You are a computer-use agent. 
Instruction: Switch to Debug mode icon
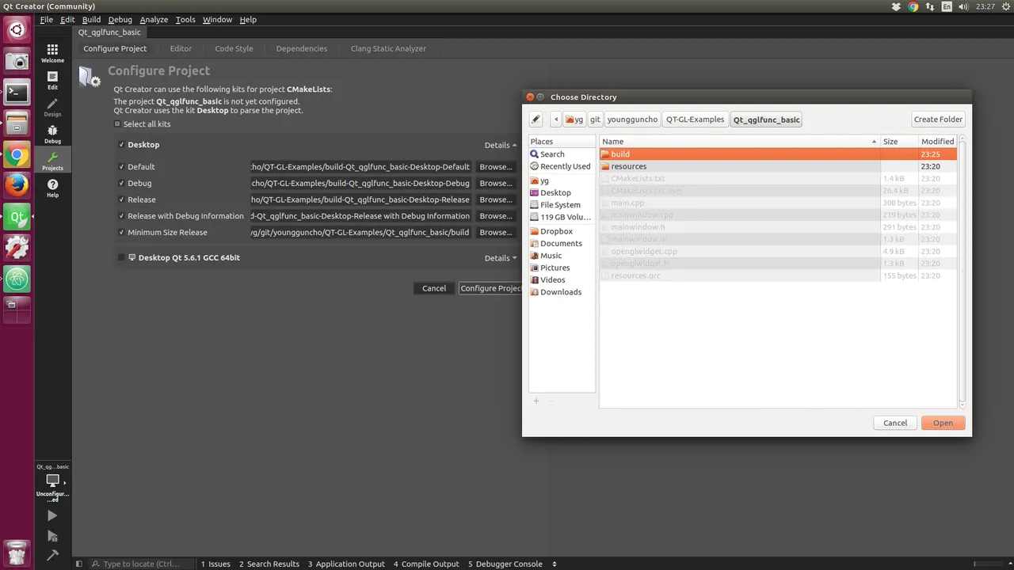pyautogui.click(x=52, y=134)
